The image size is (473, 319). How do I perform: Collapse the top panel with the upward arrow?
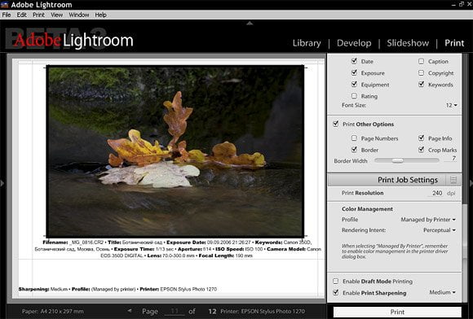point(250,23)
